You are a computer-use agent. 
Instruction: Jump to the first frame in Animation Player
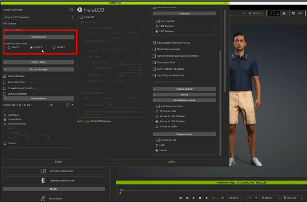(x=180, y=198)
